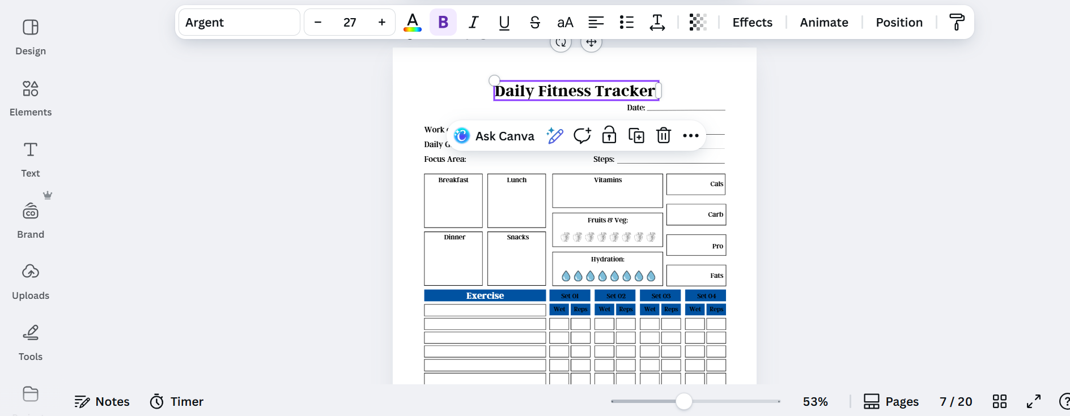This screenshot has height=416, width=1070.
Task: Open the text color picker
Action: (413, 23)
